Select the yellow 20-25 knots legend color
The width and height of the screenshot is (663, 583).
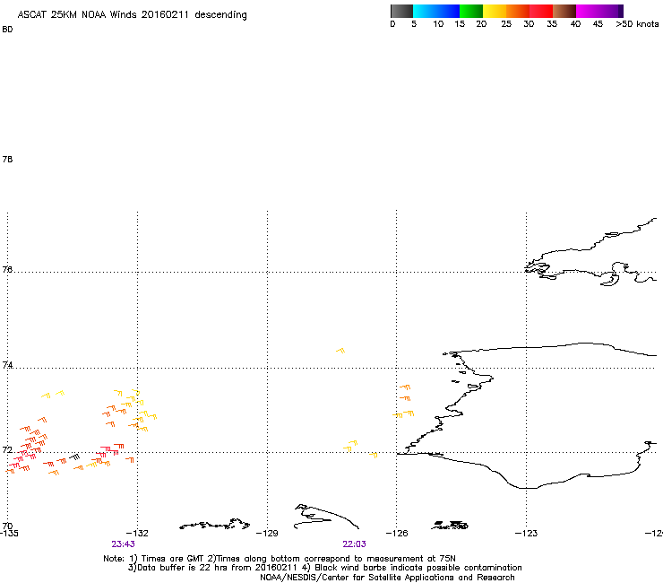pos(495,11)
